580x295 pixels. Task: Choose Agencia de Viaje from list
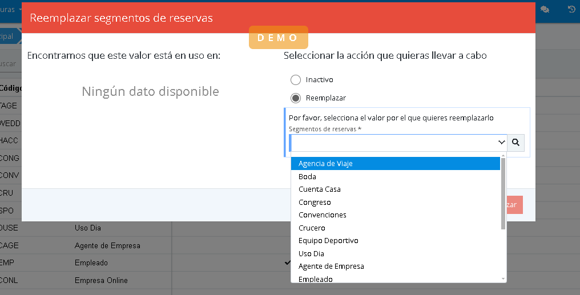(x=325, y=164)
